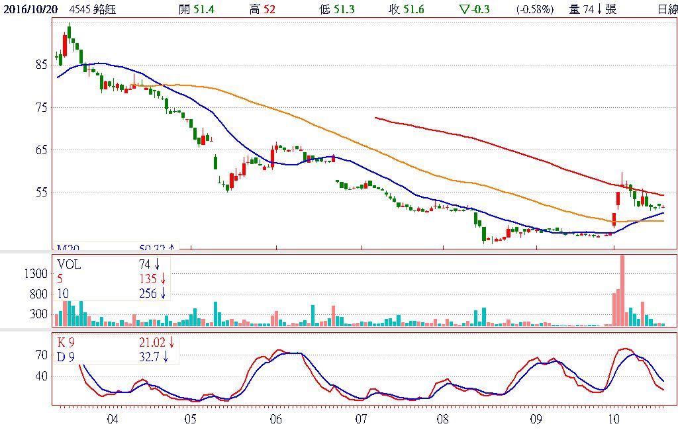
Task: Click the D 9 indicator label
Action: (66, 357)
